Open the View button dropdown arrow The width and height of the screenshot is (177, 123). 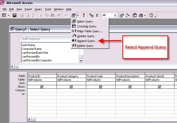8,15
